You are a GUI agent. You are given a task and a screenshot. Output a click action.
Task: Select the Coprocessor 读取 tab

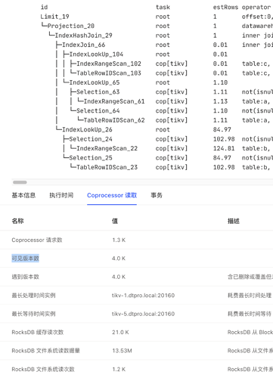point(112,195)
